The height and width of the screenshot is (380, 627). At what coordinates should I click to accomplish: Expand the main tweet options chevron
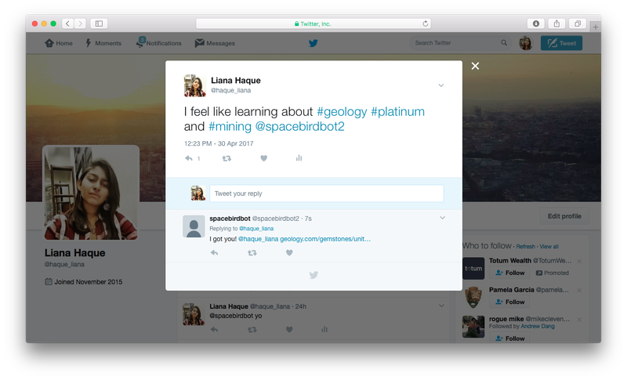pyautogui.click(x=441, y=85)
